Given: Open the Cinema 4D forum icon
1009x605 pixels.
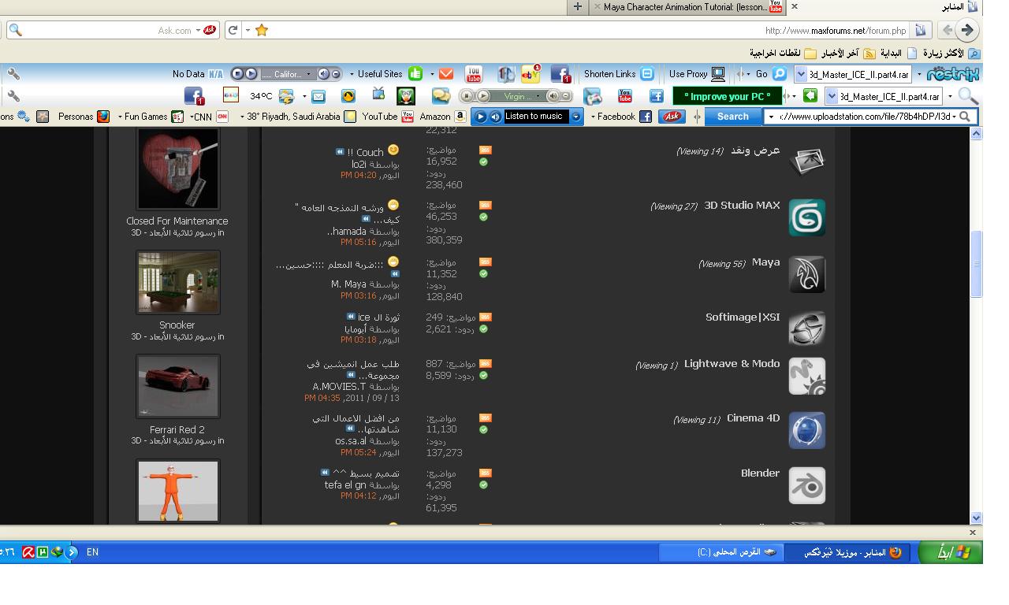Looking at the screenshot, I should 806,431.
